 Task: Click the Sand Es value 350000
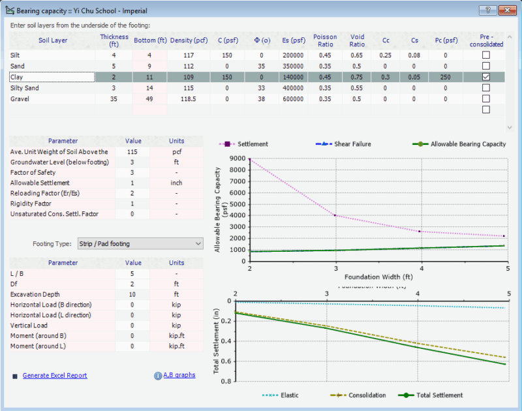[293, 67]
